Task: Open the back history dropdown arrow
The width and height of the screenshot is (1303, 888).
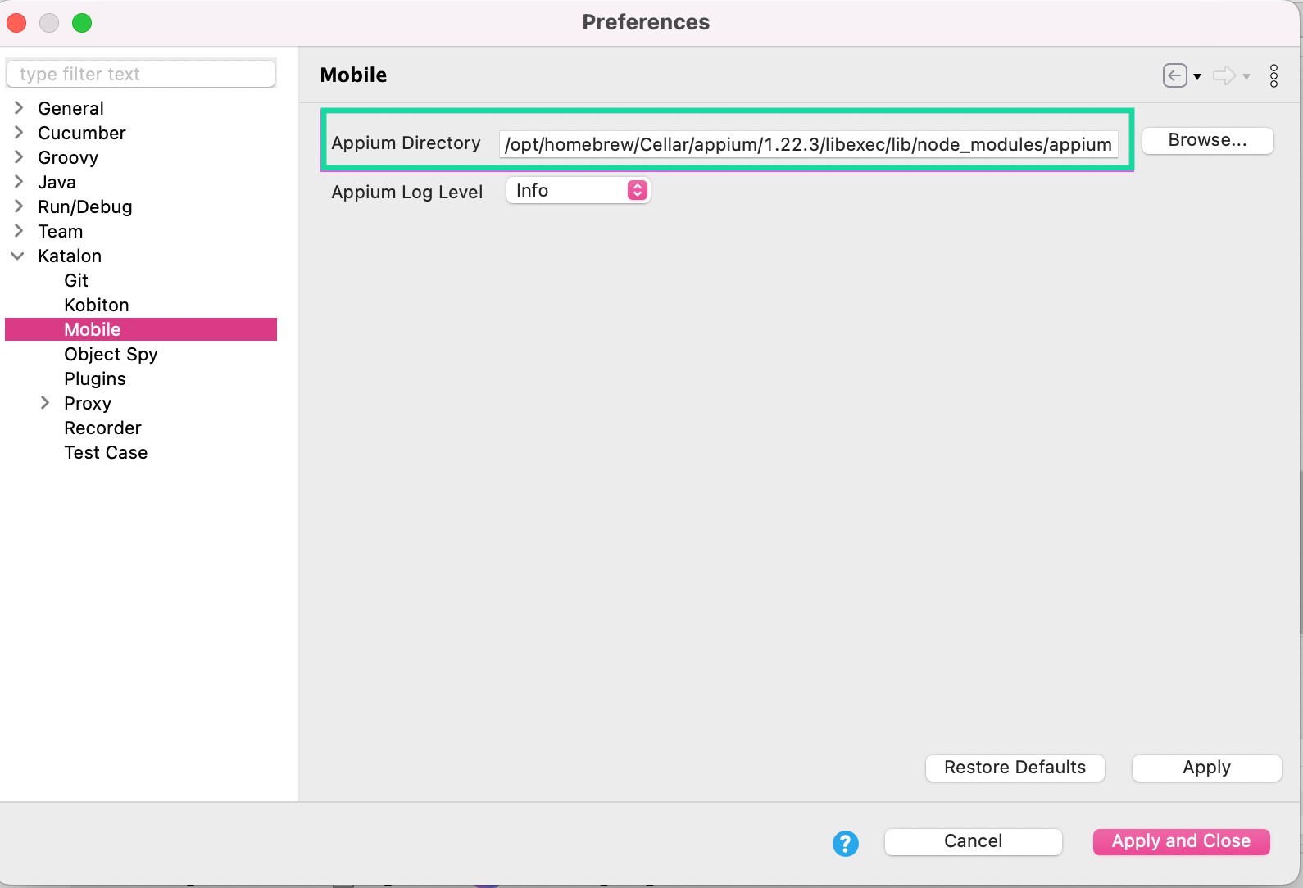Action: tap(1197, 77)
